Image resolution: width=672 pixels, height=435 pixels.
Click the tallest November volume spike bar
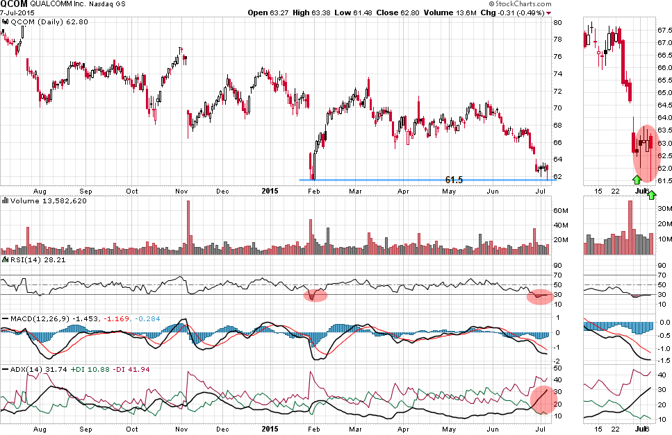click(188, 228)
